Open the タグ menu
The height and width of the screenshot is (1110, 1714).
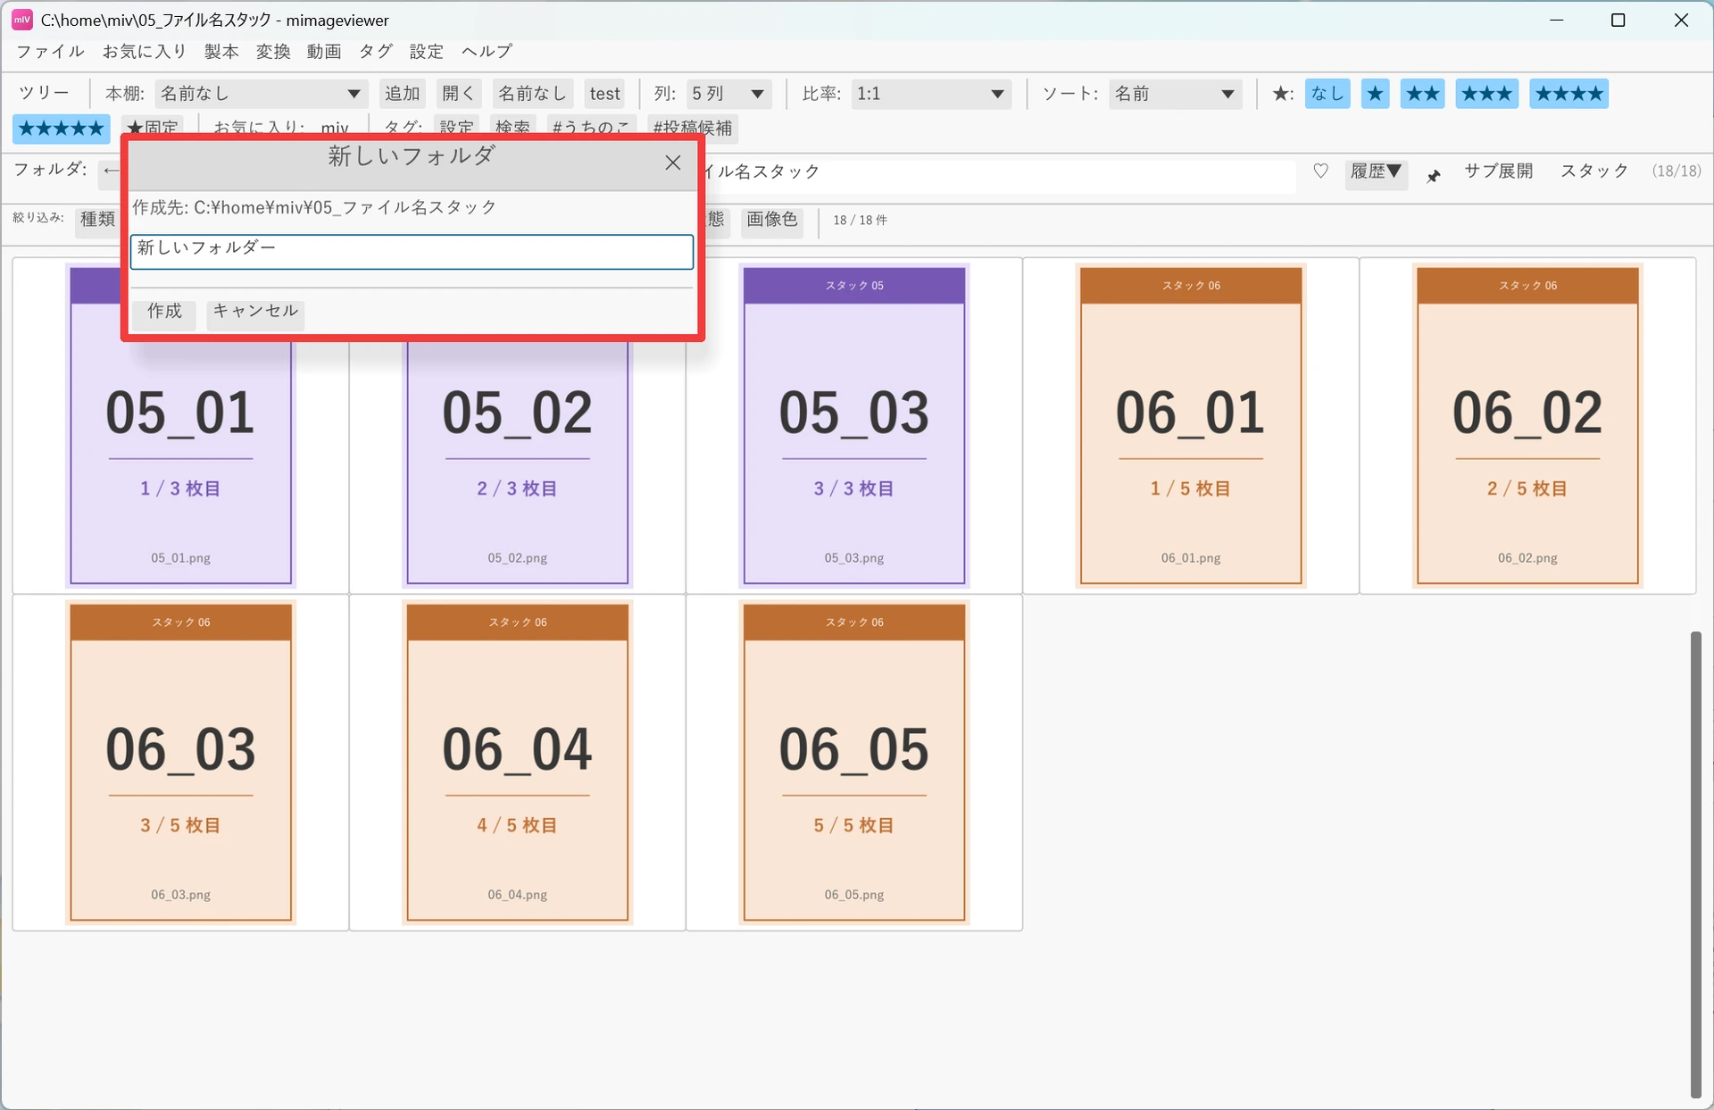[376, 52]
